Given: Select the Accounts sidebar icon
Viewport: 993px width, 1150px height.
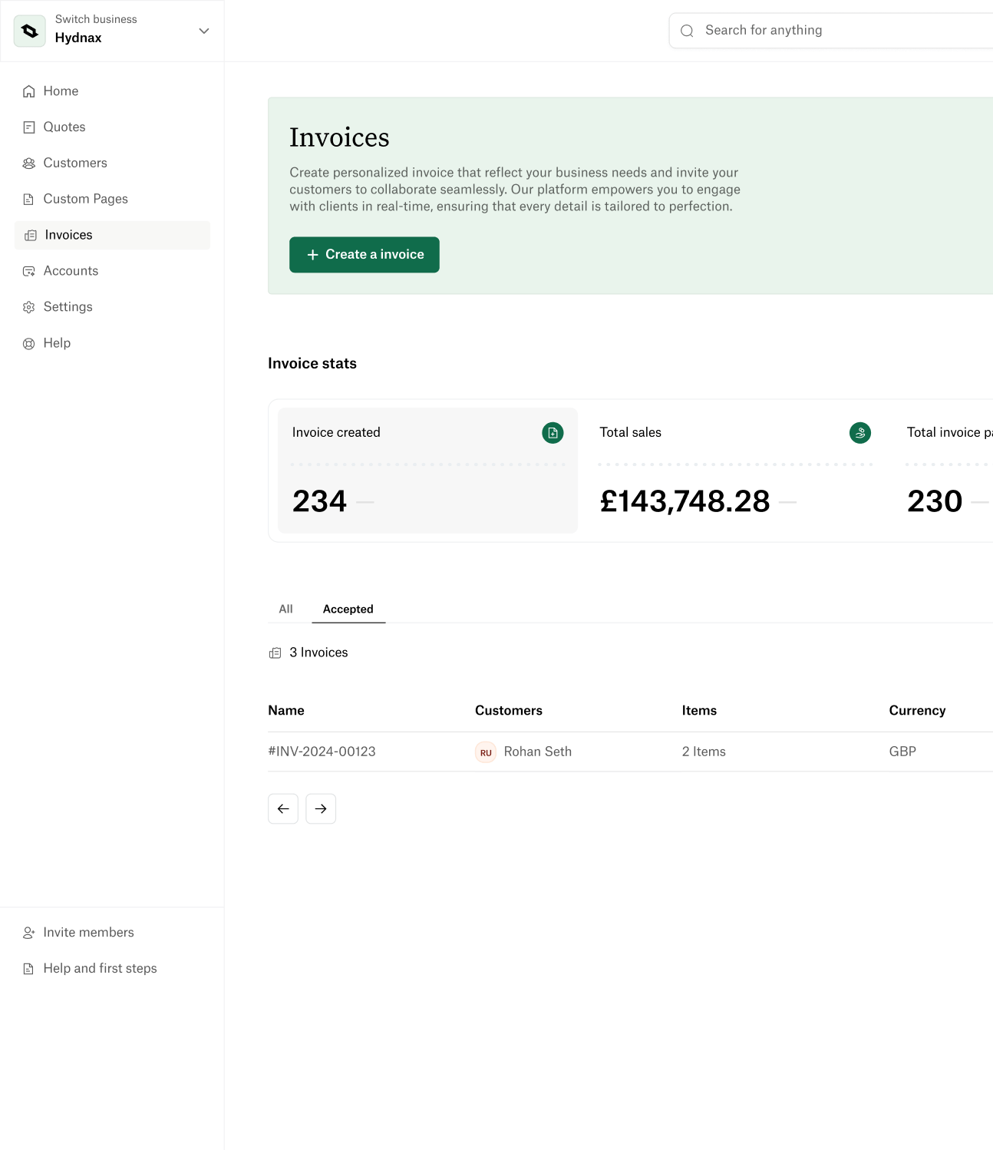Looking at the screenshot, I should click(x=29, y=270).
